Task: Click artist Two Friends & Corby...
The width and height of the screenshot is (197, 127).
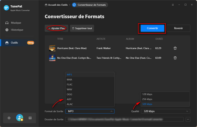Action: pos(109,58)
